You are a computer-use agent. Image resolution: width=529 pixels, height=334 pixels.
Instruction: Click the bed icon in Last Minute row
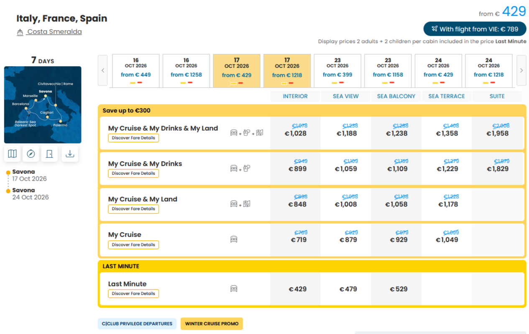[234, 288]
